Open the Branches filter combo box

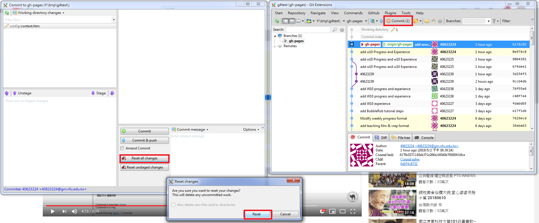pos(477,21)
